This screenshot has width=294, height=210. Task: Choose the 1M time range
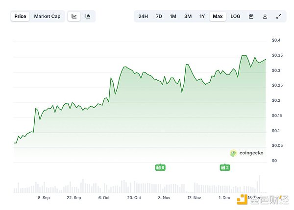173,16
